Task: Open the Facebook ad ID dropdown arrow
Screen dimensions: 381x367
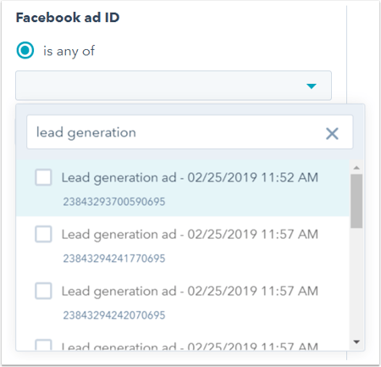Action: tap(312, 86)
